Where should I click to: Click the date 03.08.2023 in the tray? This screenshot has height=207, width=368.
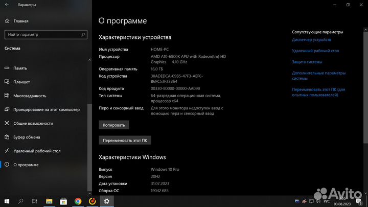[342, 204]
